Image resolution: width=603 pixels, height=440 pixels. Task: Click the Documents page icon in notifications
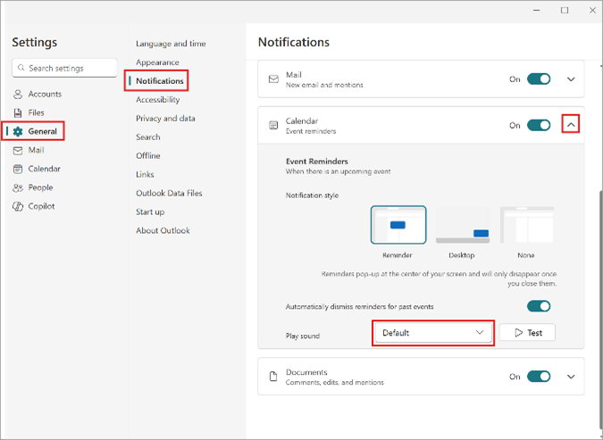pyautogui.click(x=273, y=377)
